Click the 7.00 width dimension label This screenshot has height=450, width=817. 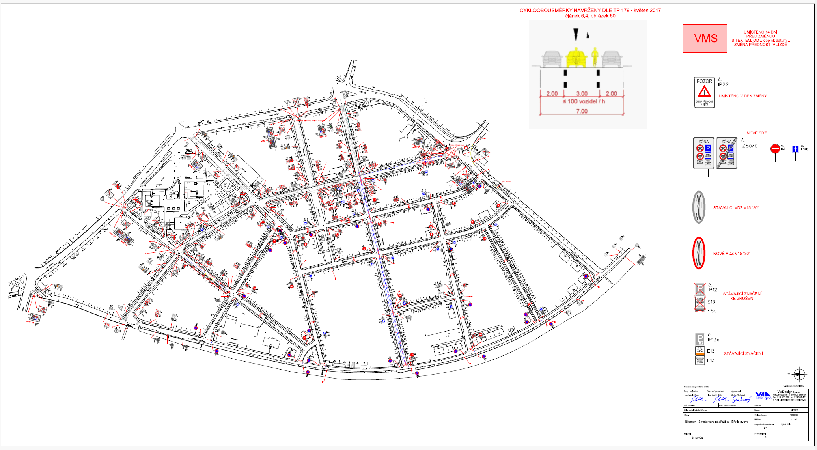coord(582,111)
